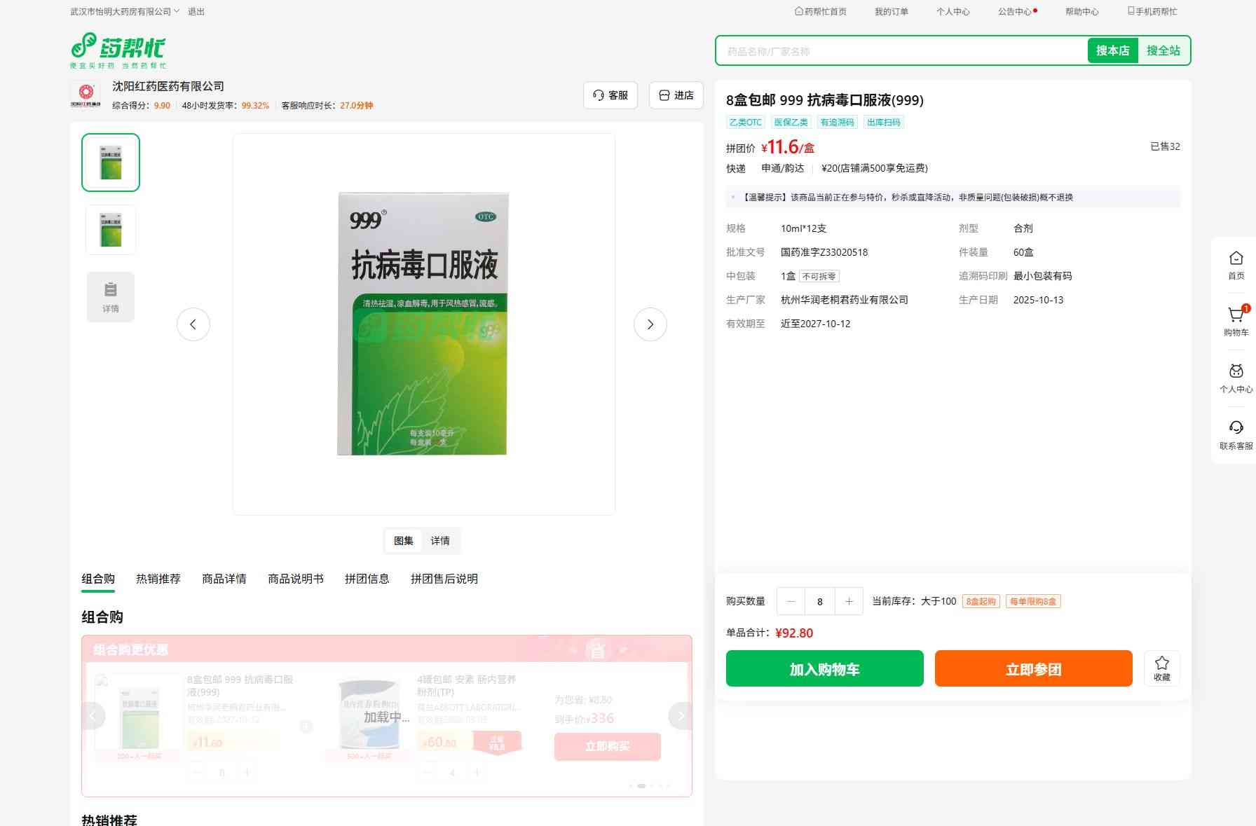Image resolution: width=1256 pixels, height=826 pixels.
Task: Show previous product image with left arrow
Action: (x=193, y=324)
